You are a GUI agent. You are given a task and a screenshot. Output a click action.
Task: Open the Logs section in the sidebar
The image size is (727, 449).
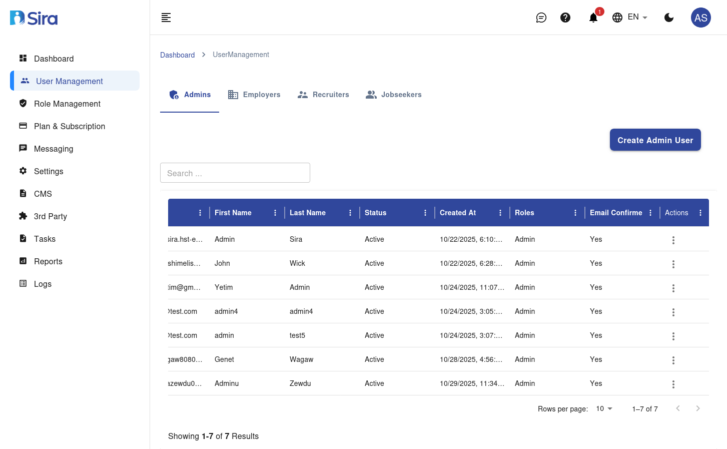tap(43, 284)
